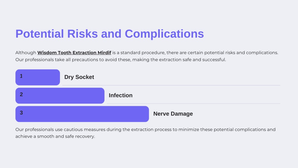This screenshot has width=298, height=168.
Task: Click the number 2 inside second bar
Action: (21, 94)
